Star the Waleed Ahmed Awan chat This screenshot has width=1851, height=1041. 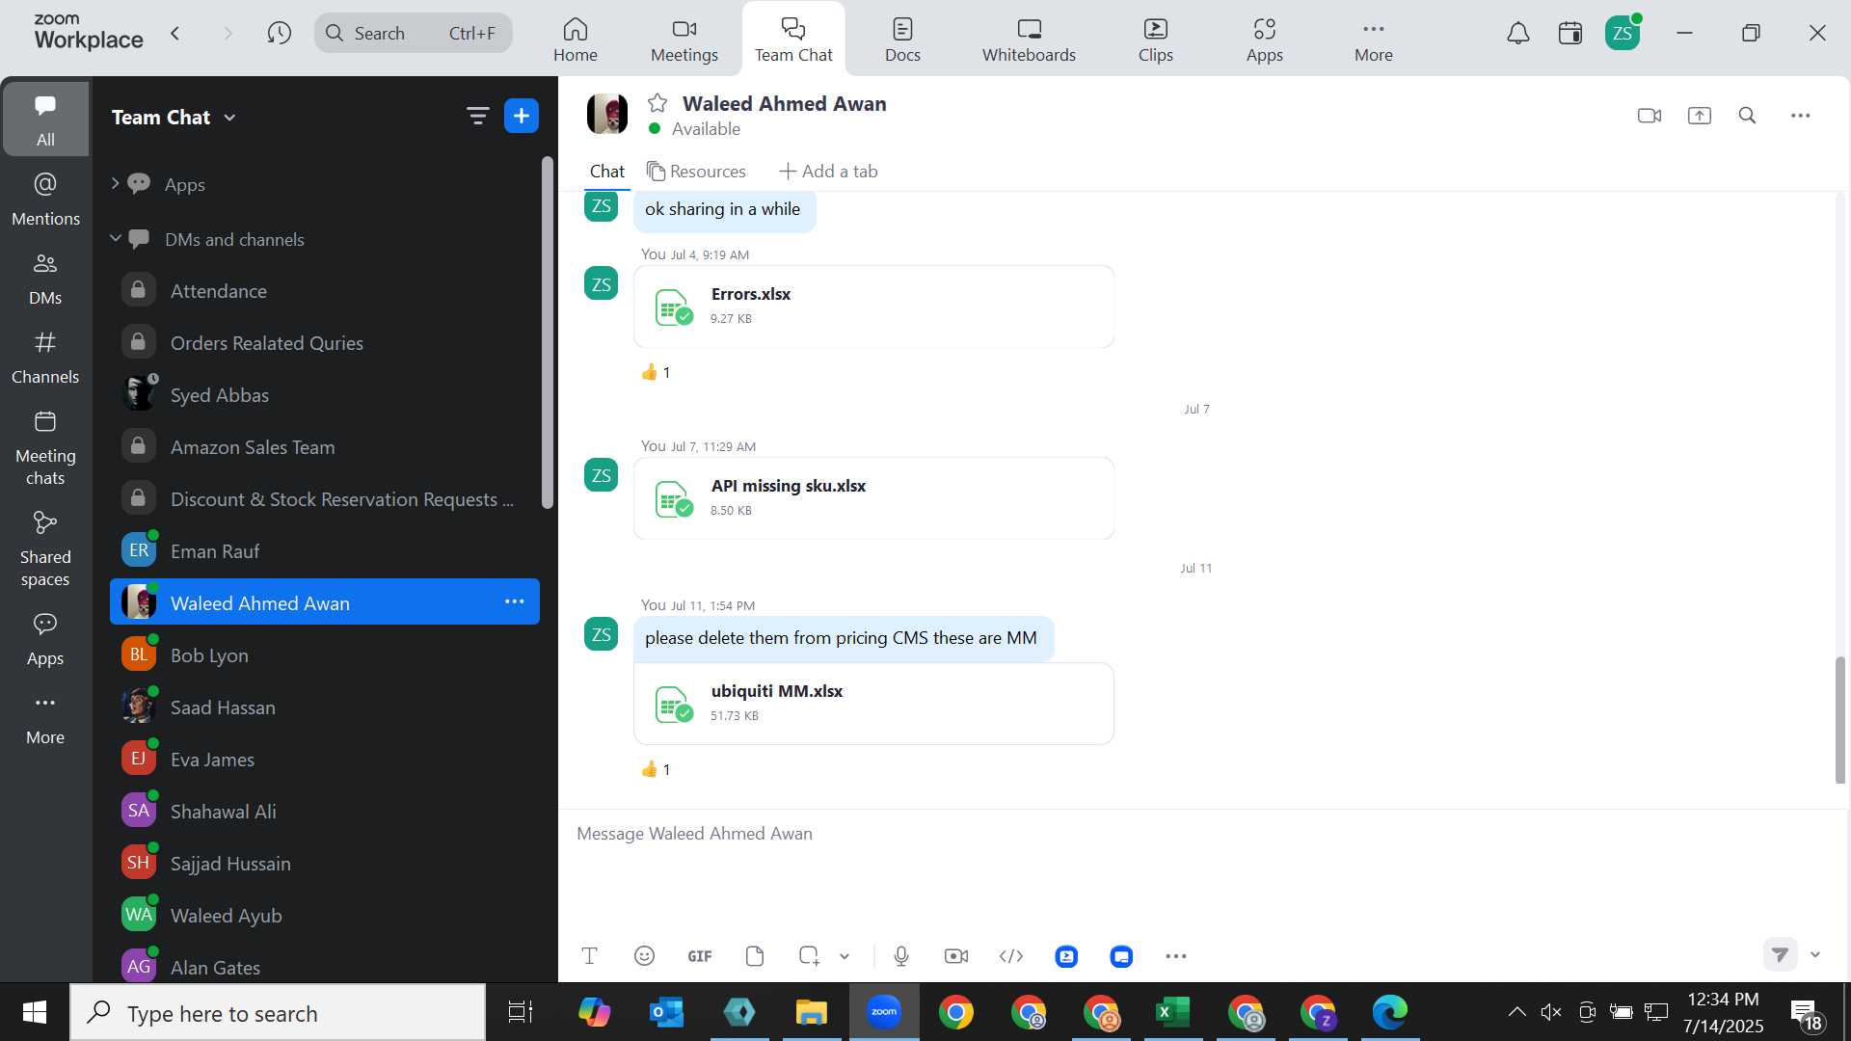[x=657, y=103]
